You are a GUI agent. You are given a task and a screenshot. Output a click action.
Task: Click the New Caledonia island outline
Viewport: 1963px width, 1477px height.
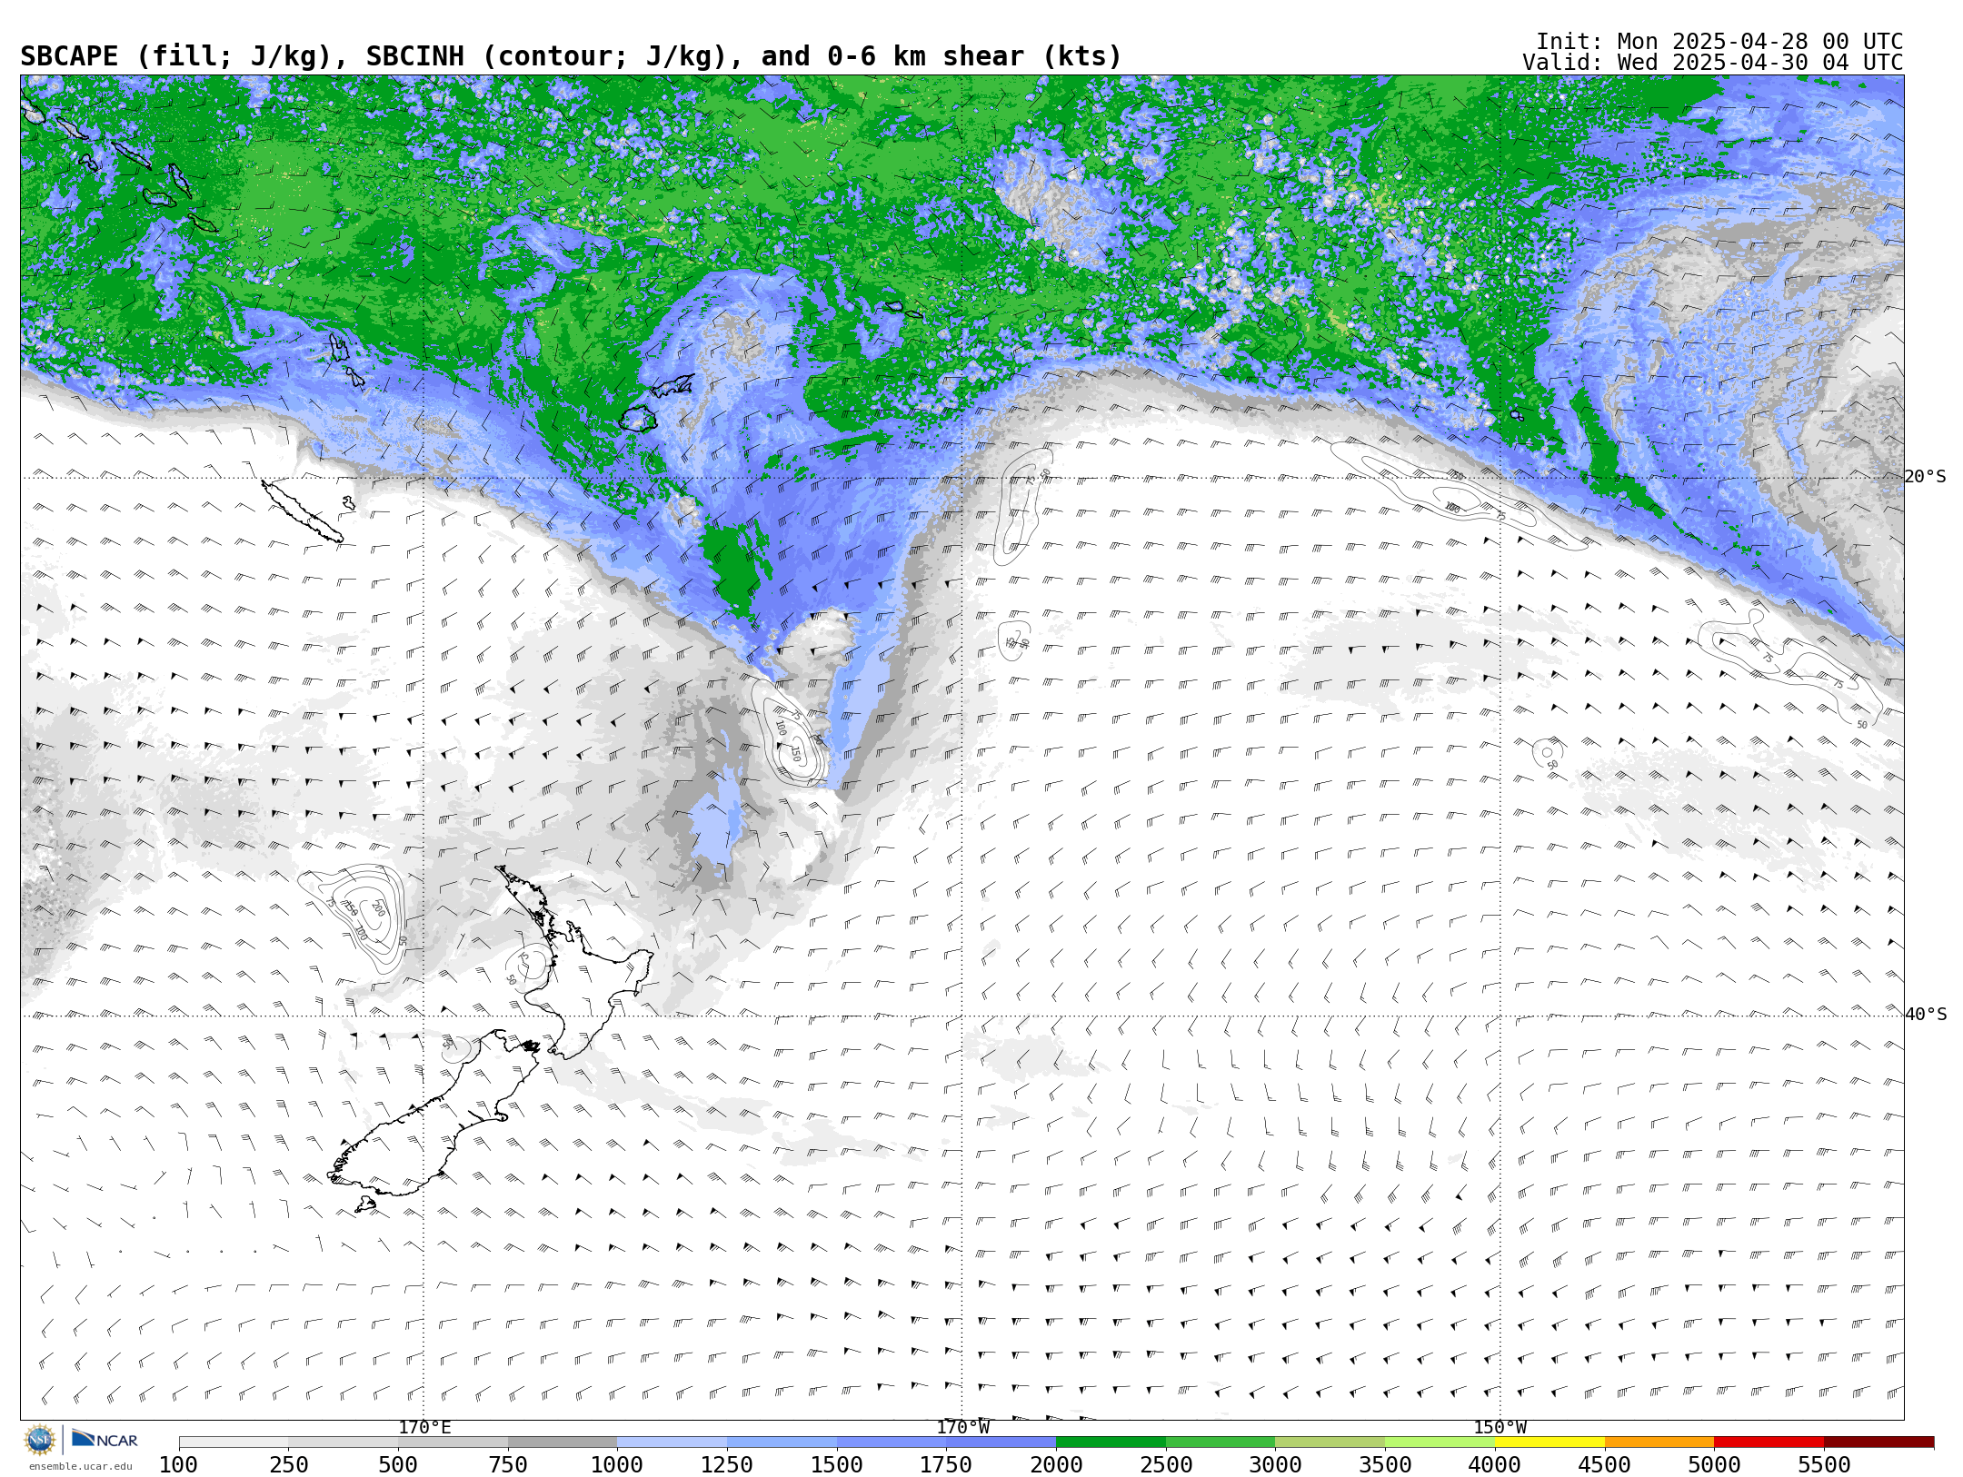[303, 511]
